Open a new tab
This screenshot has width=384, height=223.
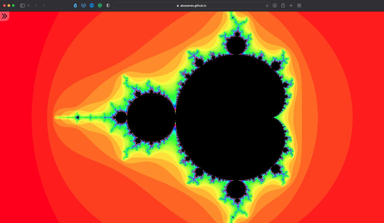point(291,5)
